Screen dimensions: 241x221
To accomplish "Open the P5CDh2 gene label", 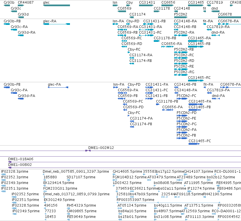I will click(x=181, y=14).
